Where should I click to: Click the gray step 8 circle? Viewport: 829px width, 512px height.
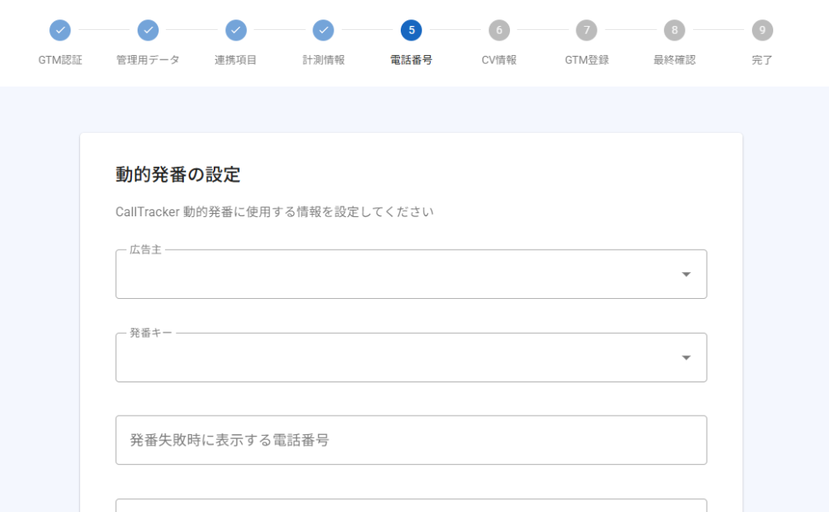(674, 31)
